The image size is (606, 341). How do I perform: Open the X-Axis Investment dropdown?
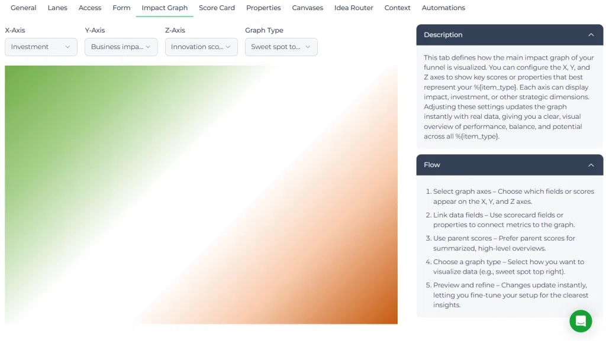(41, 47)
